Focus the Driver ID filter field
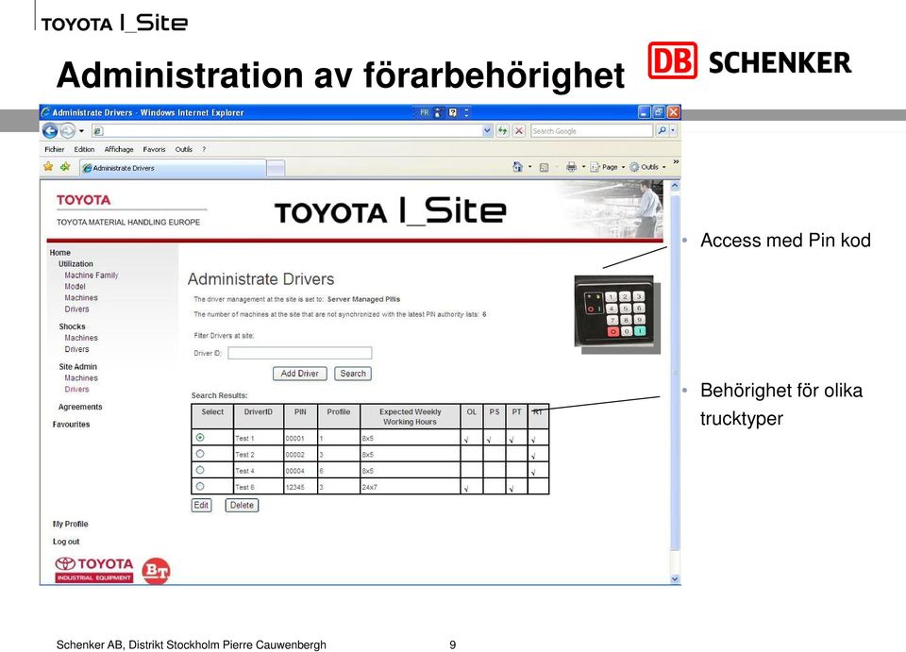The height and width of the screenshot is (652, 906). coord(300,353)
